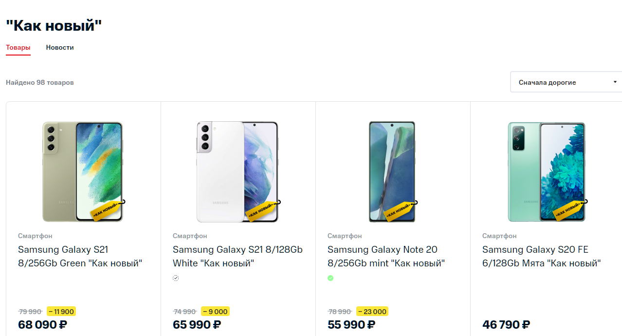622x336 pixels.
Task: Click the green checkmark icon under Galaxy Note 20
Action: tap(330, 278)
